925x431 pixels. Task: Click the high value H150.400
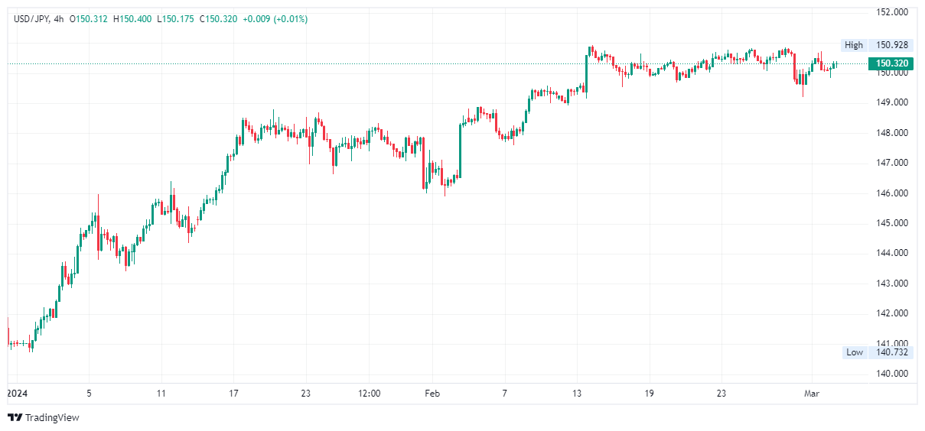click(x=133, y=19)
